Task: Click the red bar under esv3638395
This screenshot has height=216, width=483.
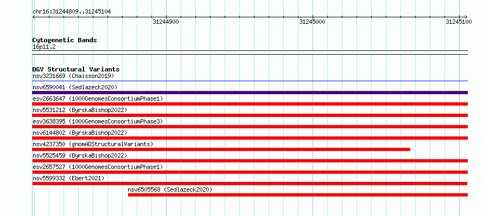Action: coord(250,127)
